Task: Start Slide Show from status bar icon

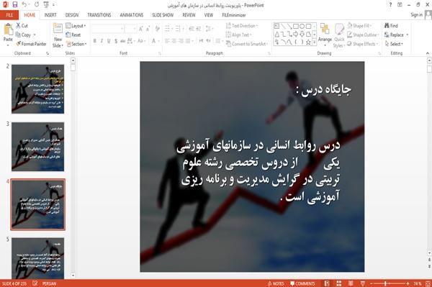Action: (x=363, y=283)
